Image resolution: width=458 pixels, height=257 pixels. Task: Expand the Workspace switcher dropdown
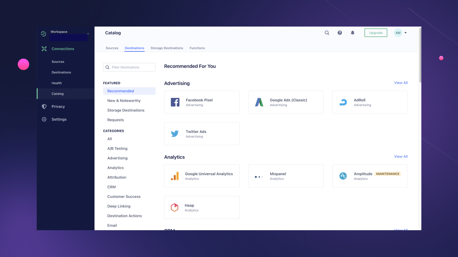[88, 34]
